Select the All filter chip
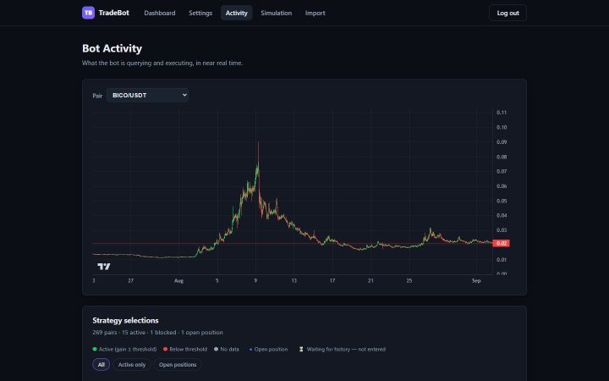Screen dimensions: 609x381 point(101,365)
